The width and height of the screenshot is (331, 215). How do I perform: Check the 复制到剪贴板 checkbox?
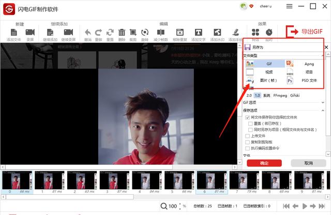247,142
